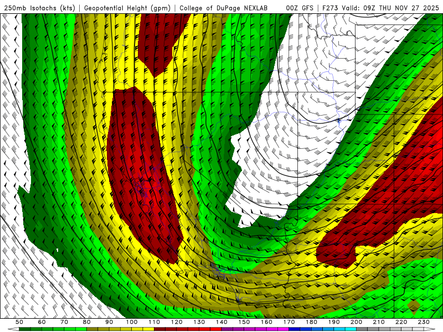Click the "Geopotential Height (gpm)" header label
443x332 pixels.
127,8
